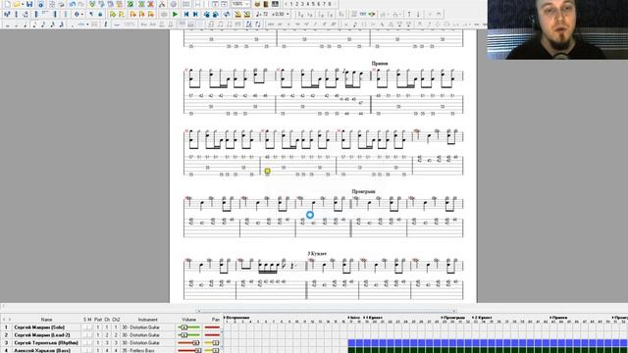The width and height of the screenshot is (628, 353).
Task: Open the scissors tools icon
Action: 161,4
